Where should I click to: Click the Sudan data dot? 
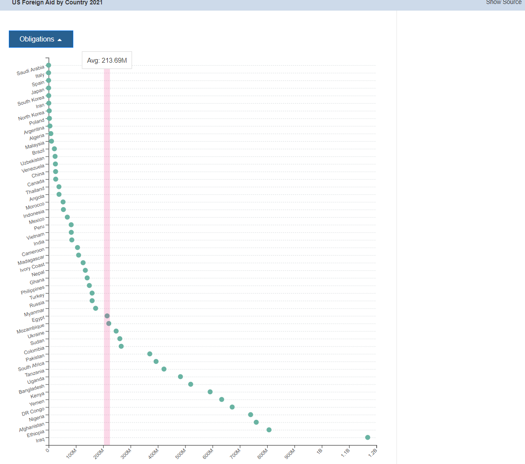coord(120,339)
